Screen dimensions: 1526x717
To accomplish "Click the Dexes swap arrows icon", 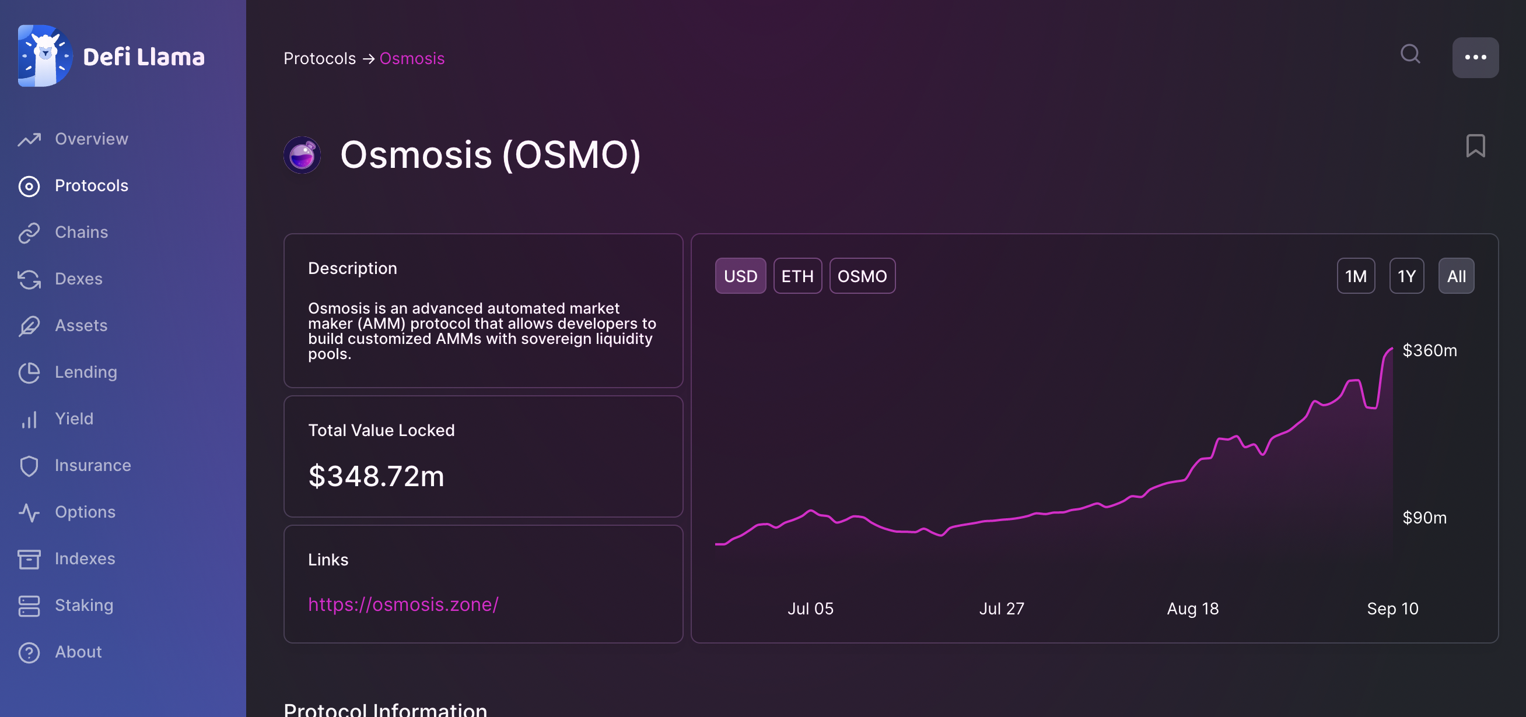I will [x=29, y=279].
